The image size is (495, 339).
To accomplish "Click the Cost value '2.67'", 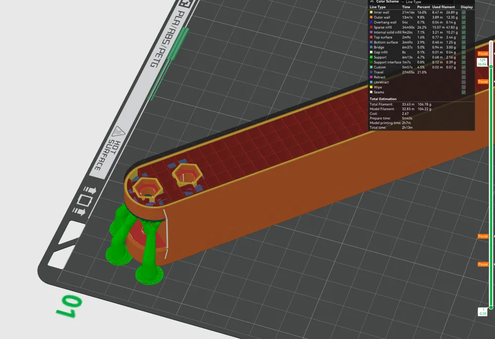I will pos(405,113).
